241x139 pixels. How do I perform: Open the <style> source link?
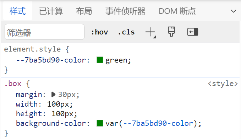click(223, 84)
